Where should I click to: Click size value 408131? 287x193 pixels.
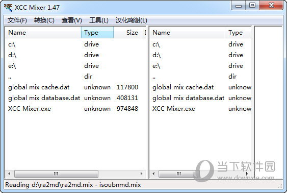pyautogui.click(x=127, y=98)
